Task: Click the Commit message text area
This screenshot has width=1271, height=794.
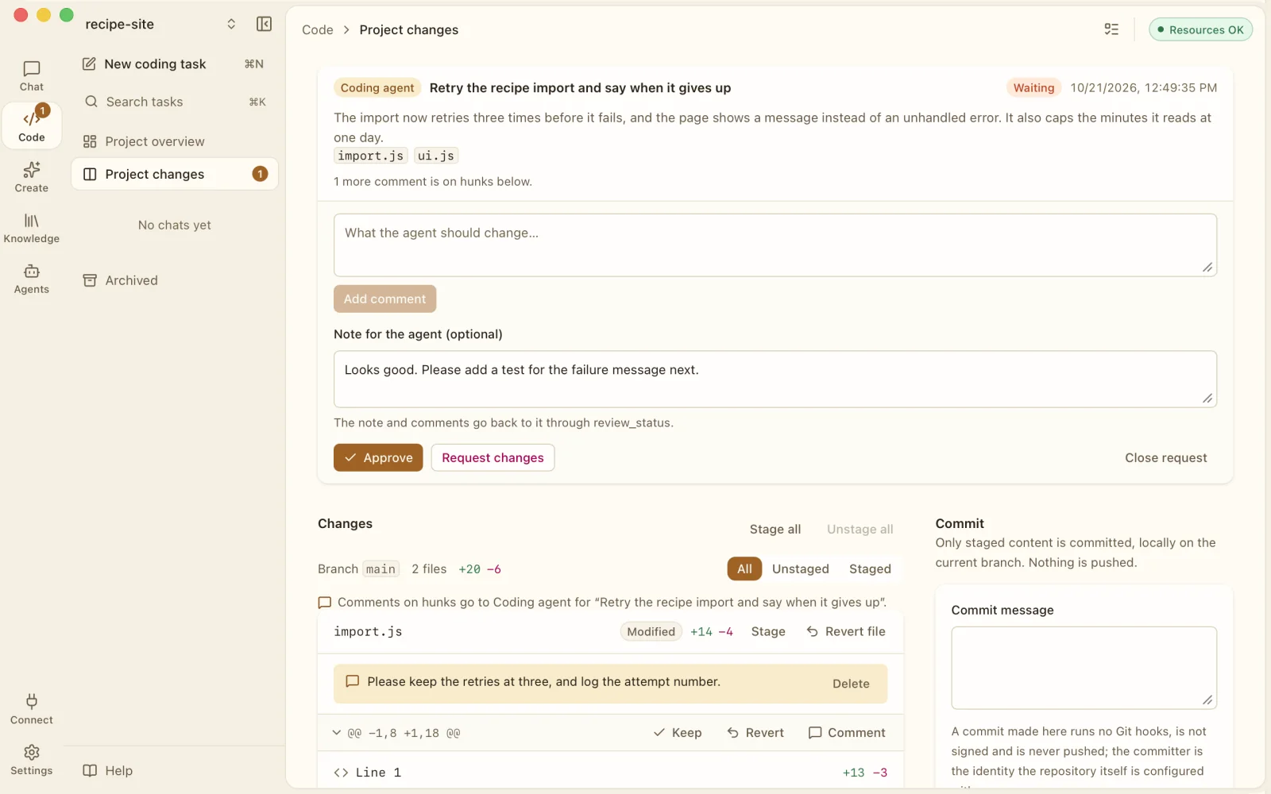Action: (x=1084, y=668)
